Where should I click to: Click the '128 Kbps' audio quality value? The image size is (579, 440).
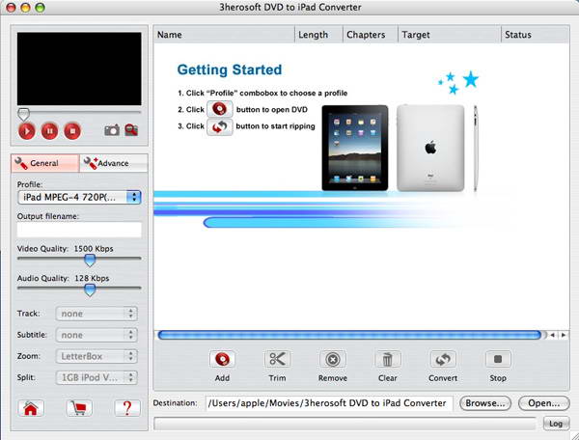[x=92, y=278]
